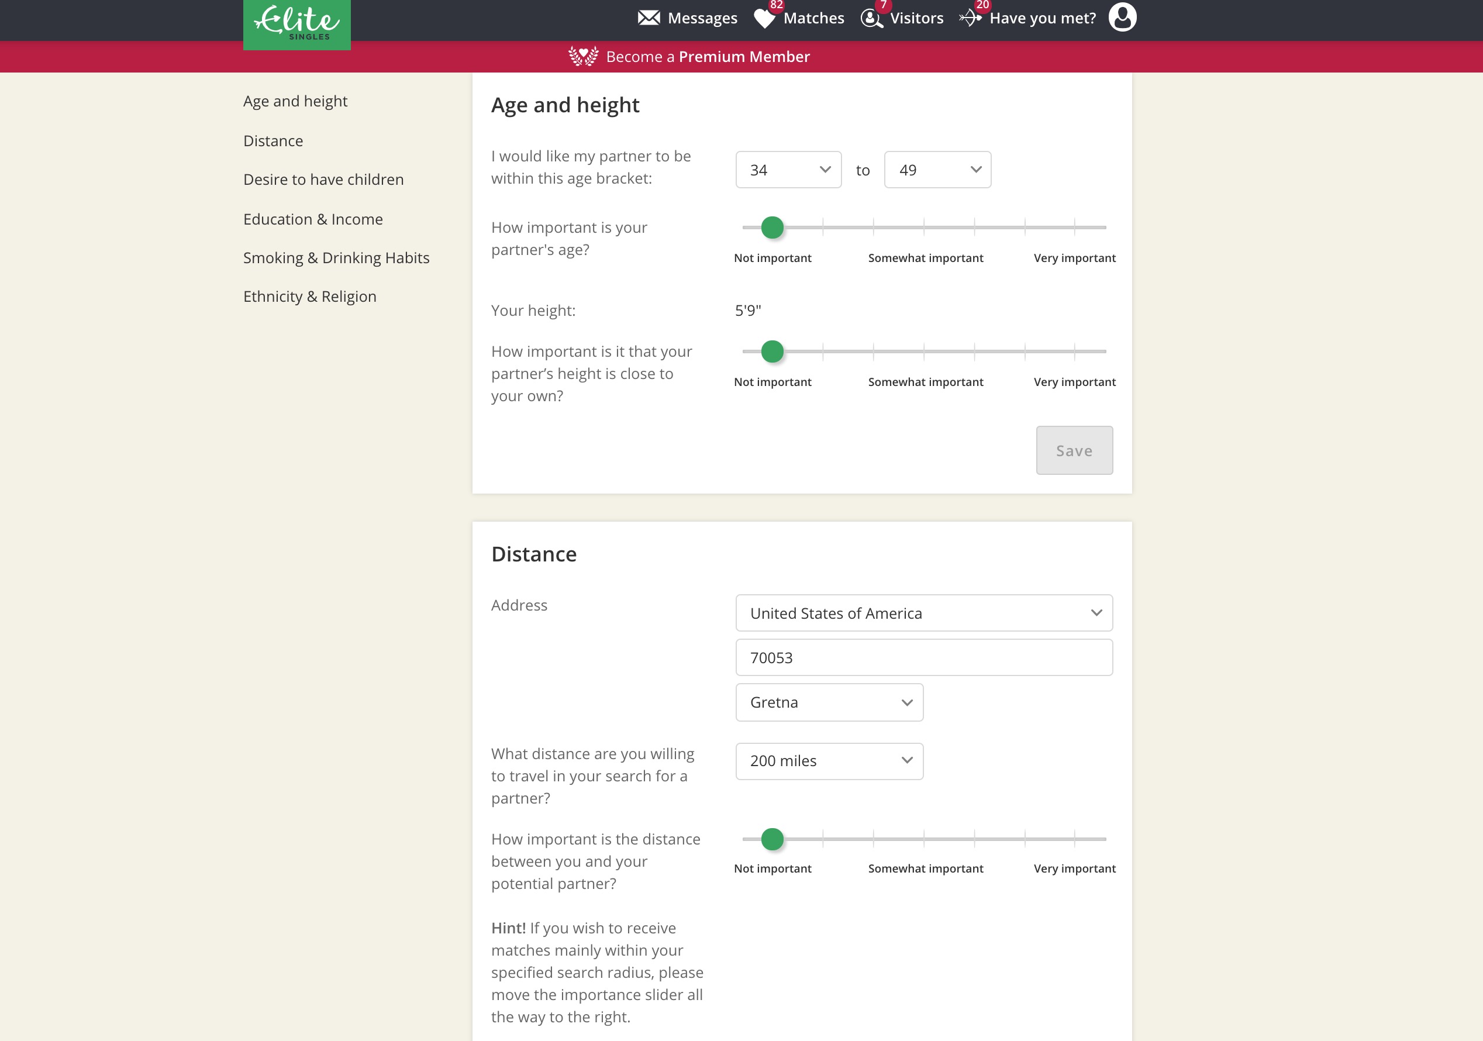
Task: Click the Matches heart icon
Action: (x=765, y=19)
